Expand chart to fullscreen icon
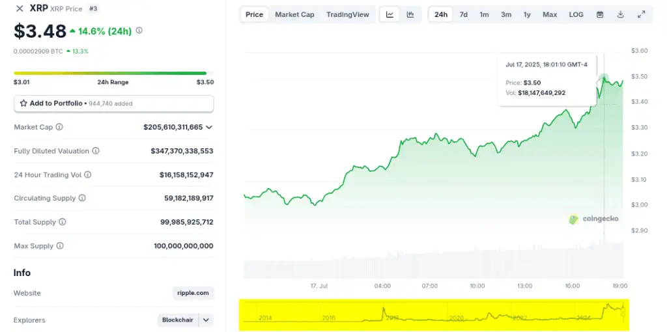This screenshot has width=667, height=332. coord(641,14)
